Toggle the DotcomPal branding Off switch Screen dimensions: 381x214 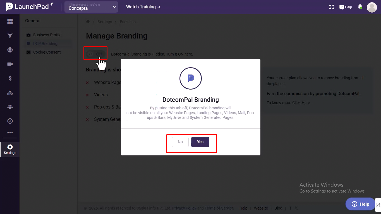coord(95,54)
